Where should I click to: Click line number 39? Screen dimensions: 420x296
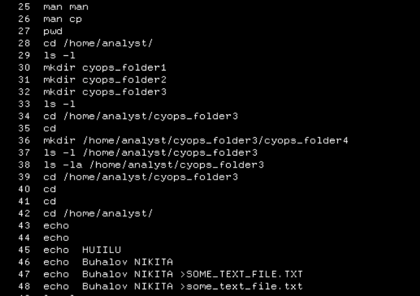click(x=24, y=177)
